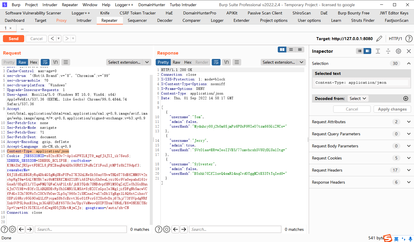Image resolution: width=414 pixels, height=242 pixels.
Task: Open history back dropdown arrow
Action: [58, 39]
